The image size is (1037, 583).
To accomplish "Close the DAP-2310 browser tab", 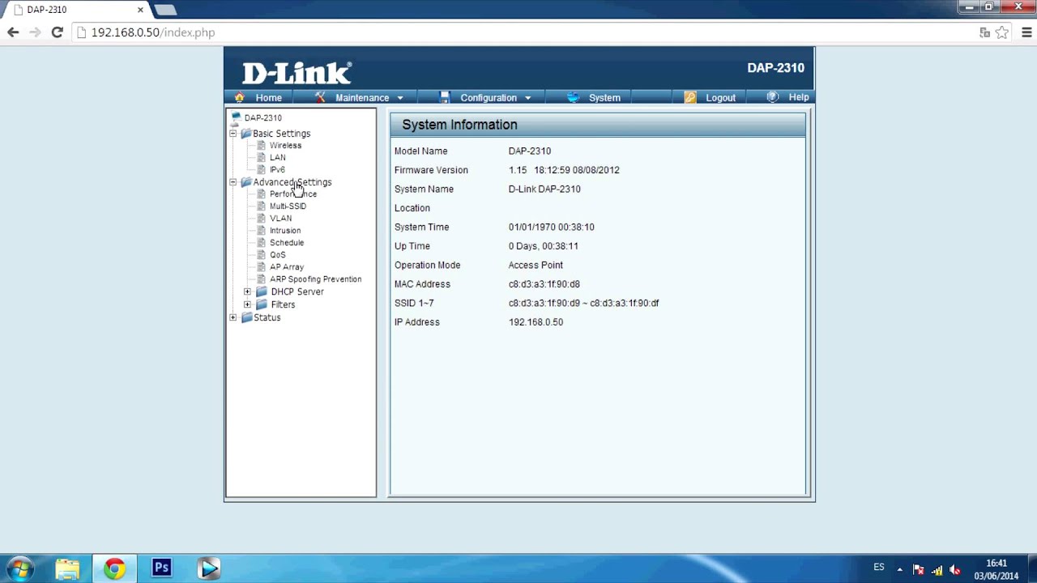I will click(x=140, y=10).
